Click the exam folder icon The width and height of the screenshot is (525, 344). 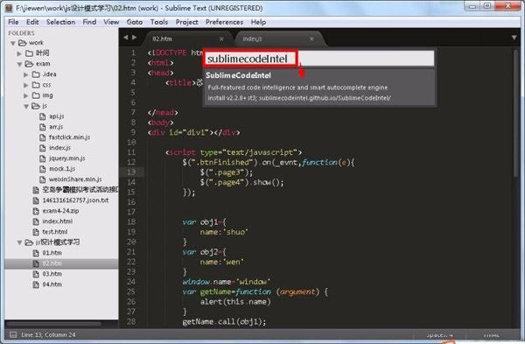[x=29, y=64]
